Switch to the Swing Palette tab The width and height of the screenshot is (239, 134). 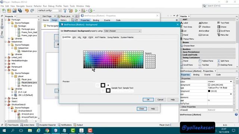(x=113, y=37)
